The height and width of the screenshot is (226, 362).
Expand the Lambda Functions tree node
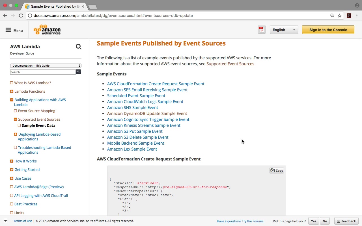(12, 91)
